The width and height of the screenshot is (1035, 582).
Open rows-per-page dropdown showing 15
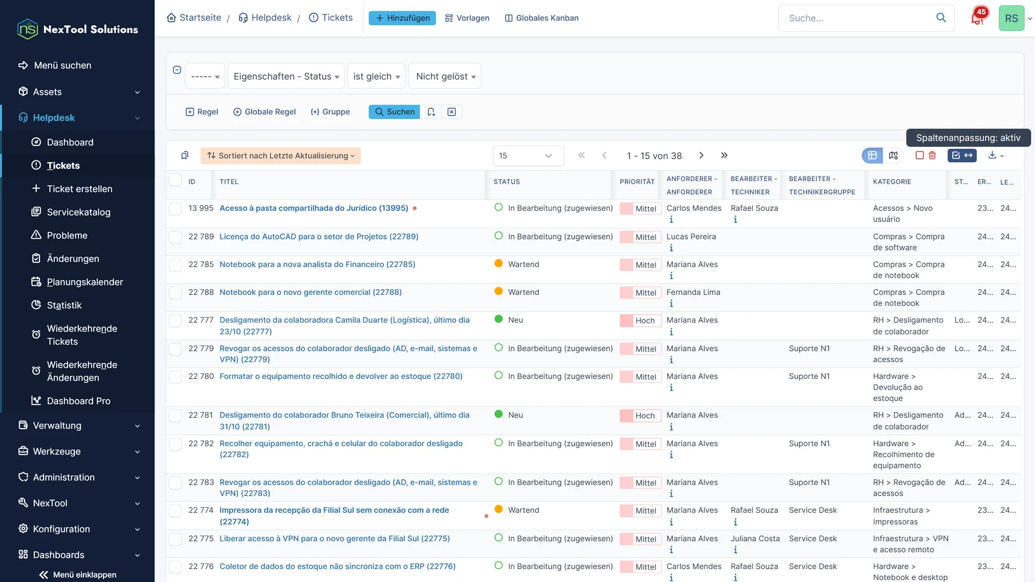(x=528, y=156)
